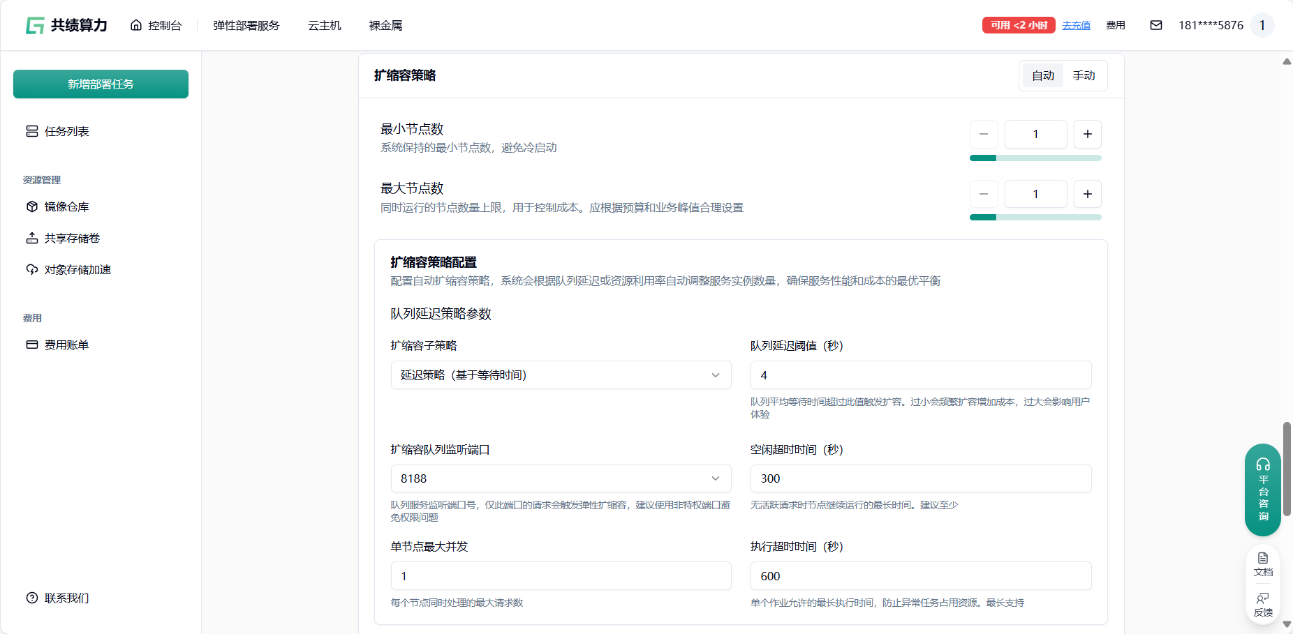Expand the 扩缩容子策略 dropdown
The image size is (1293, 634).
tap(561, 375)
